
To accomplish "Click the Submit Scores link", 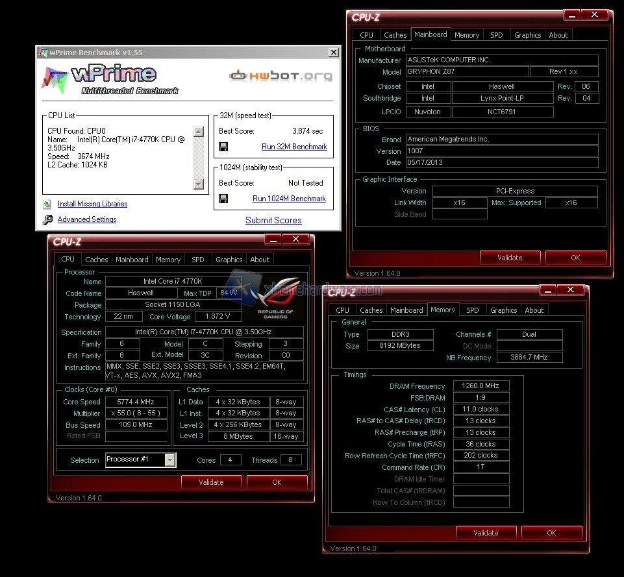I will [x=273, y=221].
